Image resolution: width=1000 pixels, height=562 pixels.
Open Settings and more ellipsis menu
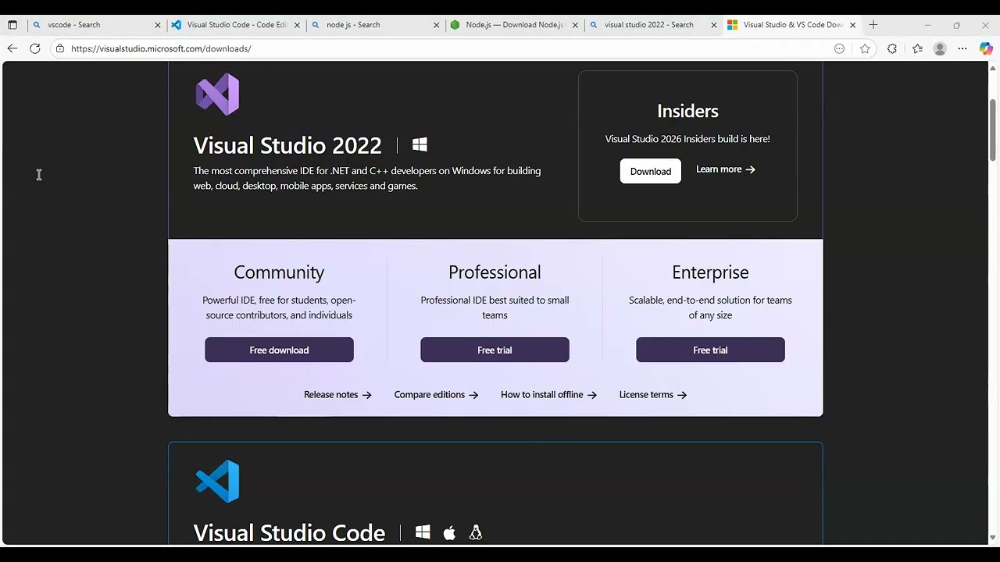(x=962, y=48)
